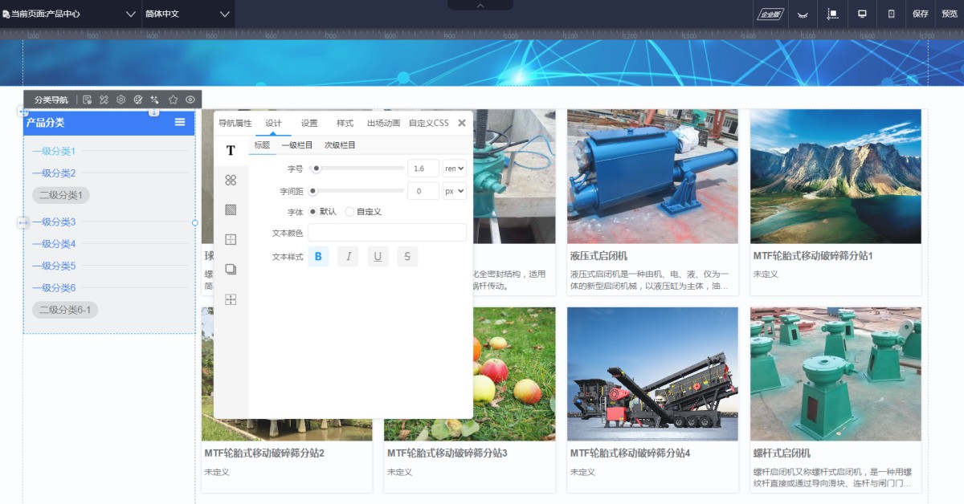
Task: Click the hamburger menu icon in 产品分类 header
Action: click(x=180, y=122)
